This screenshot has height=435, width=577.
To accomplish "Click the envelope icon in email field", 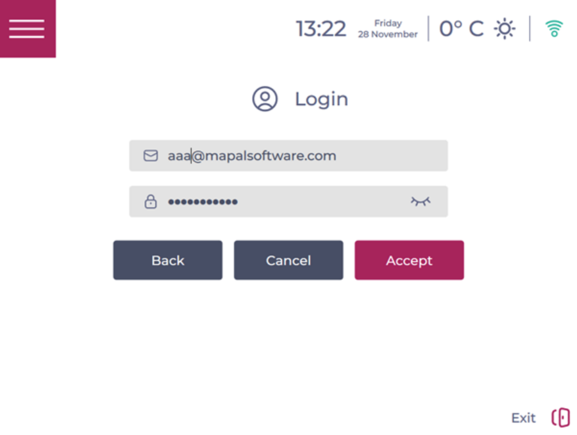I will 151,156.
